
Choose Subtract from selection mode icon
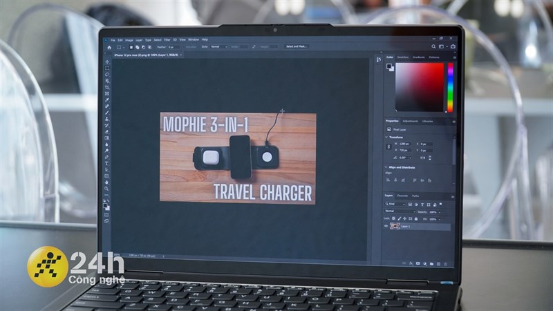click(x=144, y=47)
